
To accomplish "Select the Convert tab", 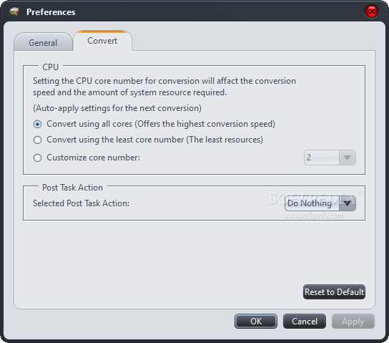I will pyautogui.click(x=102, y=41).
